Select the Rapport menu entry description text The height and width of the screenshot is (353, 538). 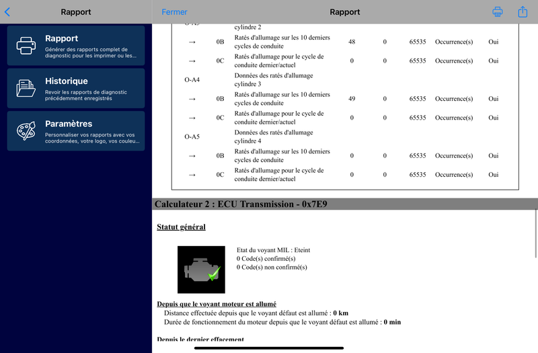(91, 52)
